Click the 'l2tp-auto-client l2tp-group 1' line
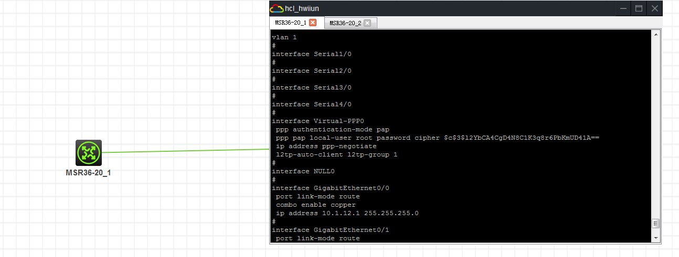Screen dimensions: 679x257 [x=337, y=154]
